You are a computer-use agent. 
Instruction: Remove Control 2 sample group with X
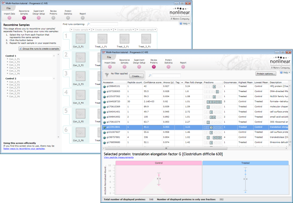54,79
